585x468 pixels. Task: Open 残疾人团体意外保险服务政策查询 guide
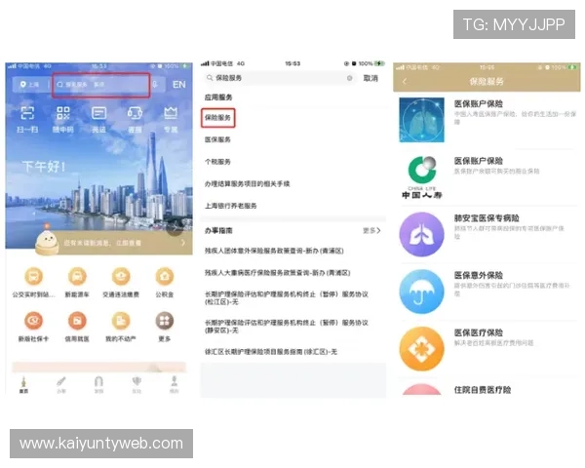(x=274, y=251)
